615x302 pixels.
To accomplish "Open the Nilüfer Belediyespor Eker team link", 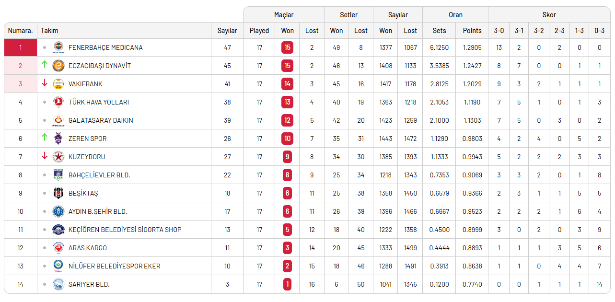I will pos(114,266).
